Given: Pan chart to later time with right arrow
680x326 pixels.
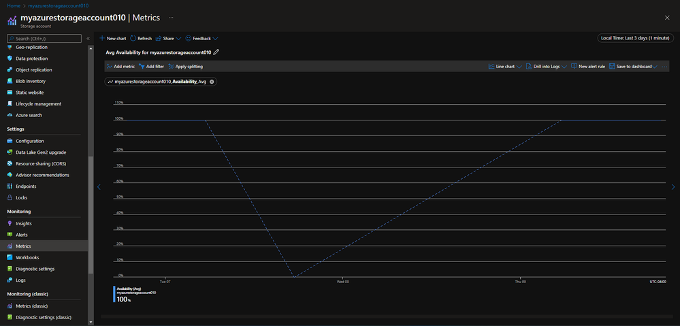Looking at the screenshot, I should pyautogui.click(x=673, y=187).
